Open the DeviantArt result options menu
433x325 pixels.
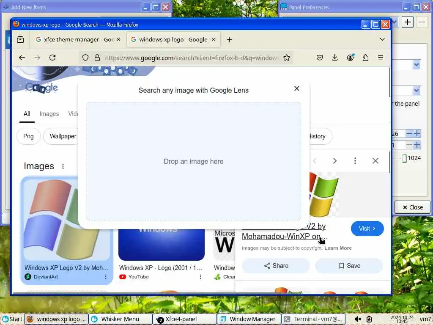point(105,277)
